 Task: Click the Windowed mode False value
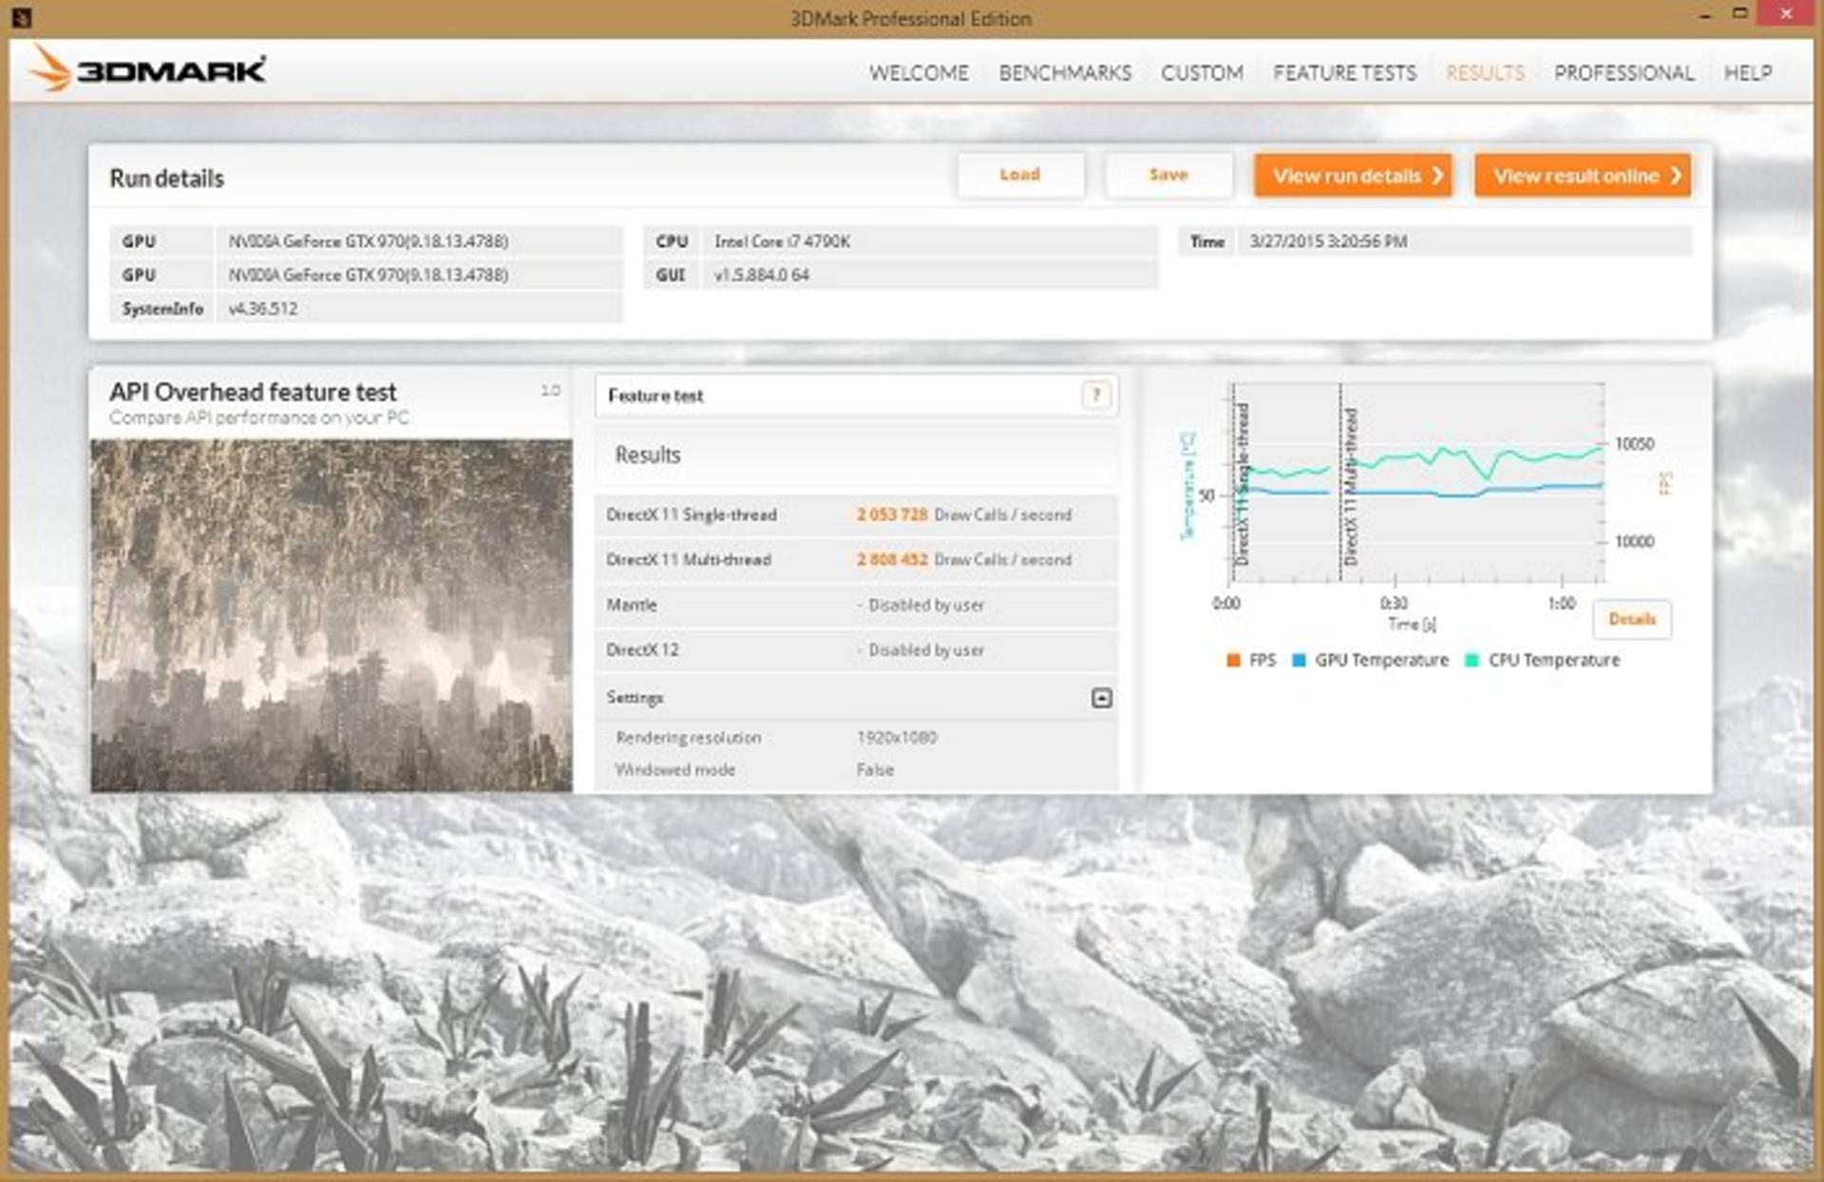point(875,770)
